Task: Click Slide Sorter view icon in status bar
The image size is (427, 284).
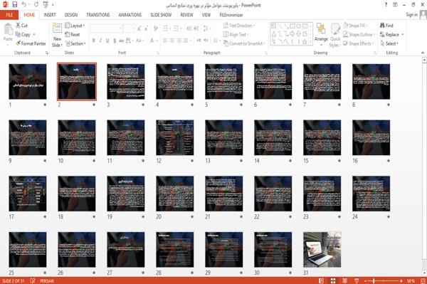Action: [x=333, y=280]
